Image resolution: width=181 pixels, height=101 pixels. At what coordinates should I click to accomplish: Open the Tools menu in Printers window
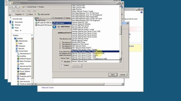(x=29, y=11)
